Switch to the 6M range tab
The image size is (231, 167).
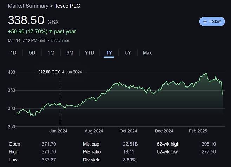pyautogui.click(x=70, y=53)
